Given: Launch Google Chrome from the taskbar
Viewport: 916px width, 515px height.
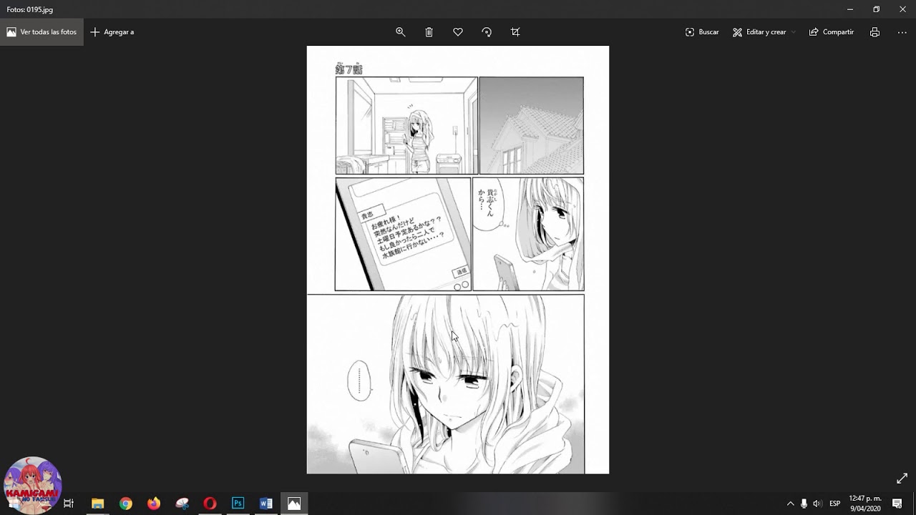Looking at the screenshot, I should point(126,504).
